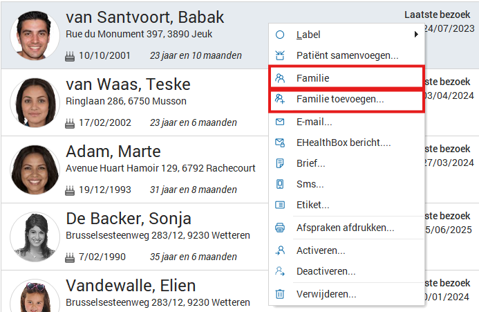The height and width of the screenshot is (312, 479).
Task: Click the Label circle icon in context menu
Action: pyautogui.click(x=280, y=35)
